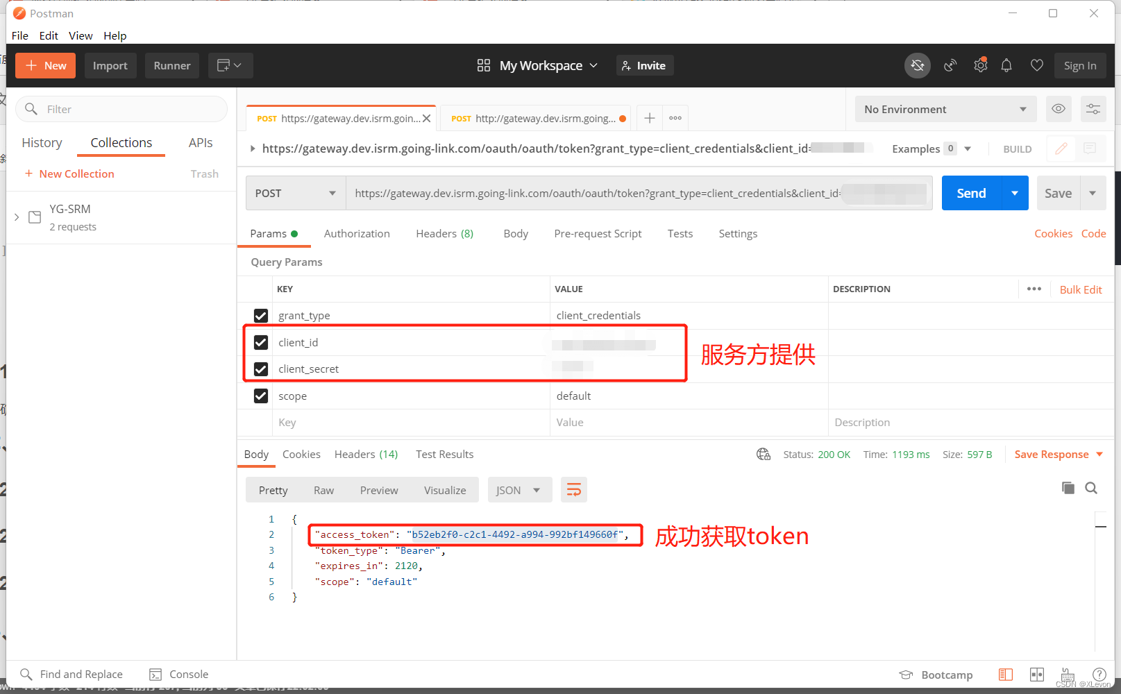Click the comments icon near BUILD

1090,149
